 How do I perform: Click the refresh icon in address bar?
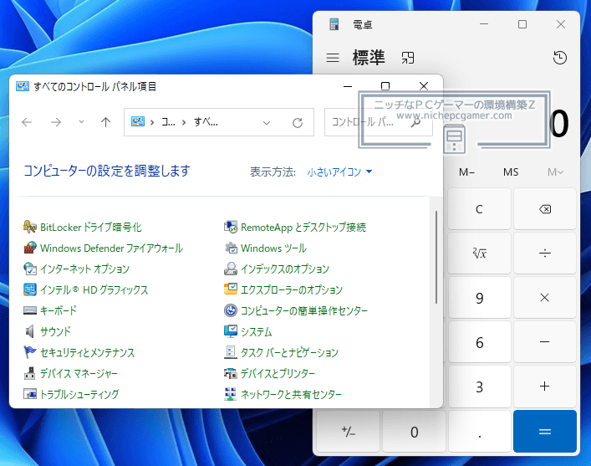point(298,123)
